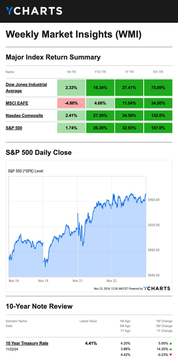Click the 1M TR column header

coord(71,72)
